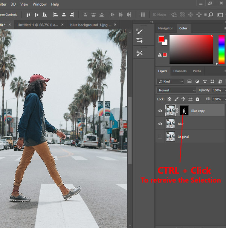Screen dimensions: 226x228
Task: Expand the Opacity value dropdown arrow
Action: [x=224, y=90]
